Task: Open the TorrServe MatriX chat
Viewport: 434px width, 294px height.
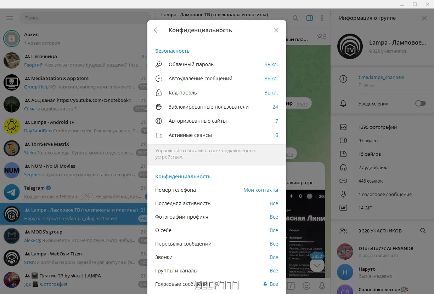Action: (74, 148)
